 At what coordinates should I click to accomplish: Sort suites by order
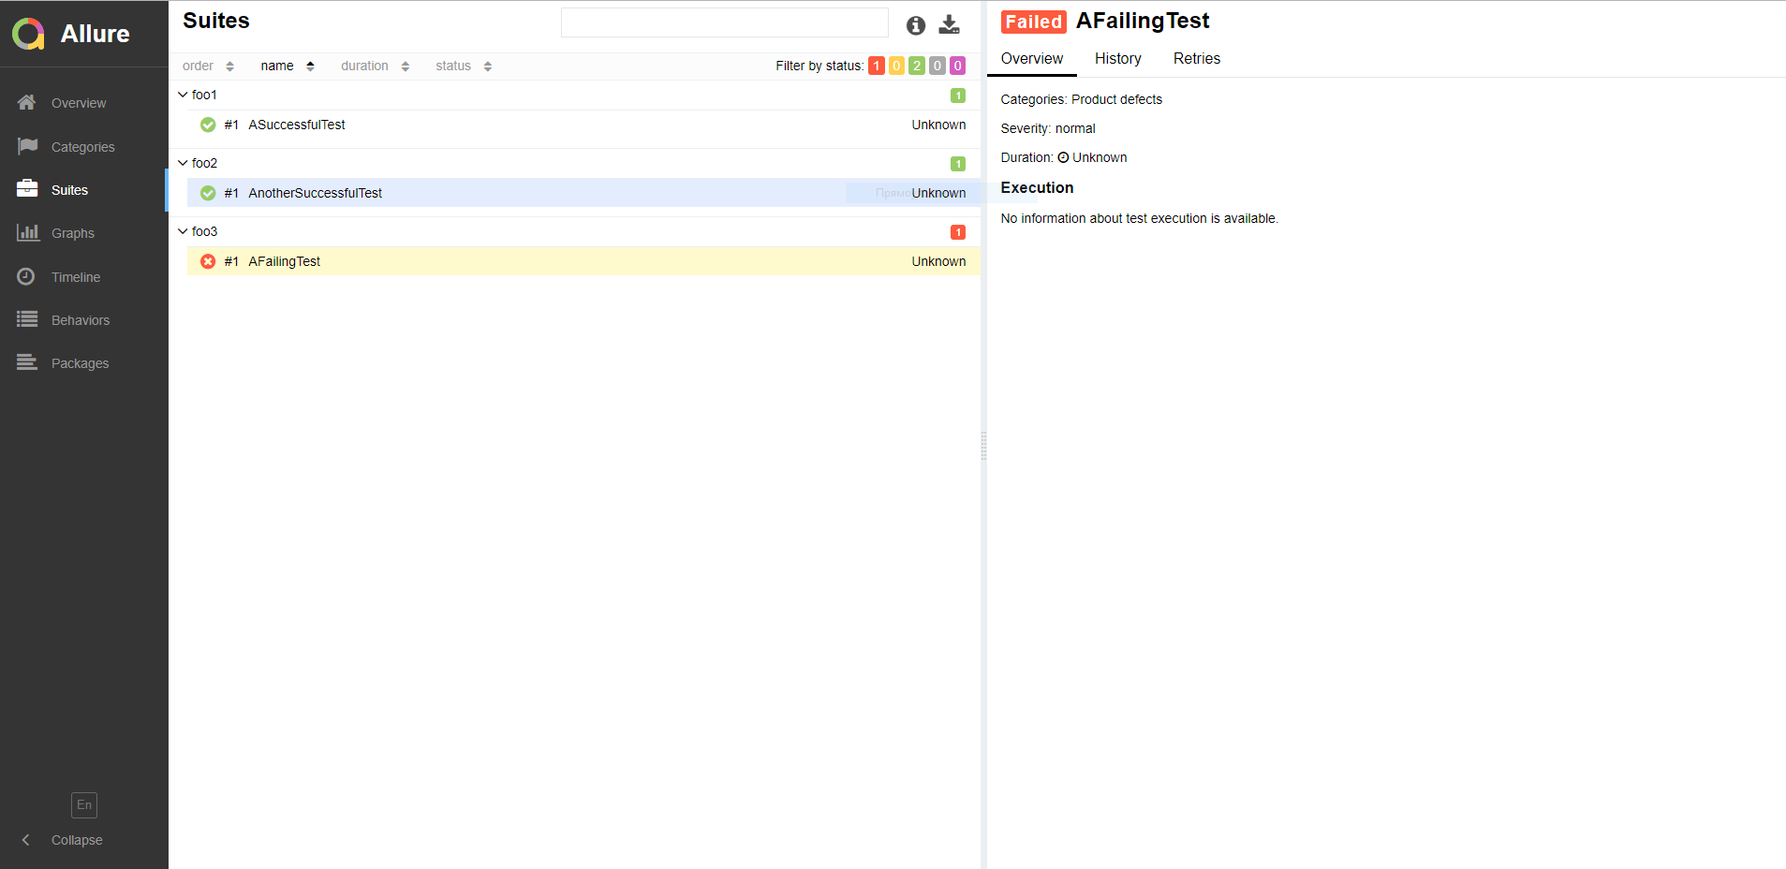tap(208, 66)
